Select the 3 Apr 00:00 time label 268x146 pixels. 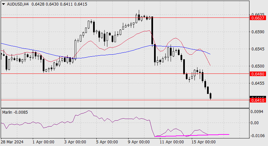[75, 142]
